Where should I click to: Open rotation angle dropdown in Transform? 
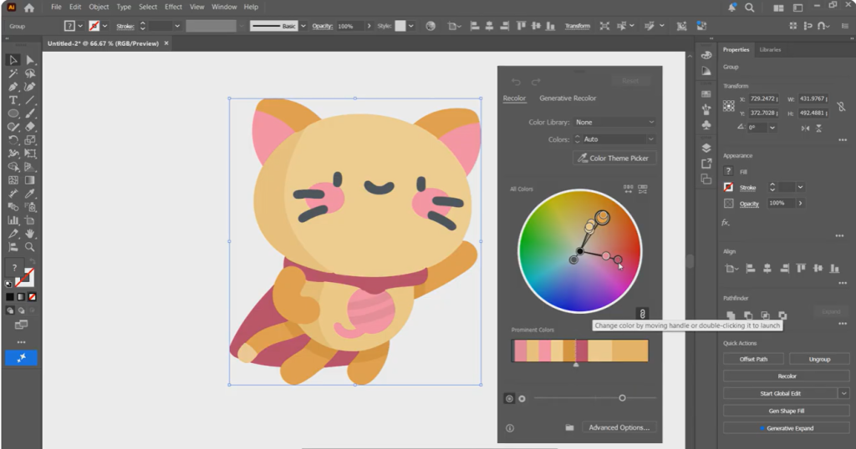tap(772, 128)
